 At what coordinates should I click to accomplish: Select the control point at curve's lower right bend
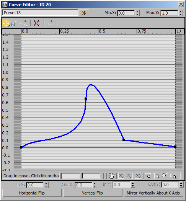(x=124, y=140)
